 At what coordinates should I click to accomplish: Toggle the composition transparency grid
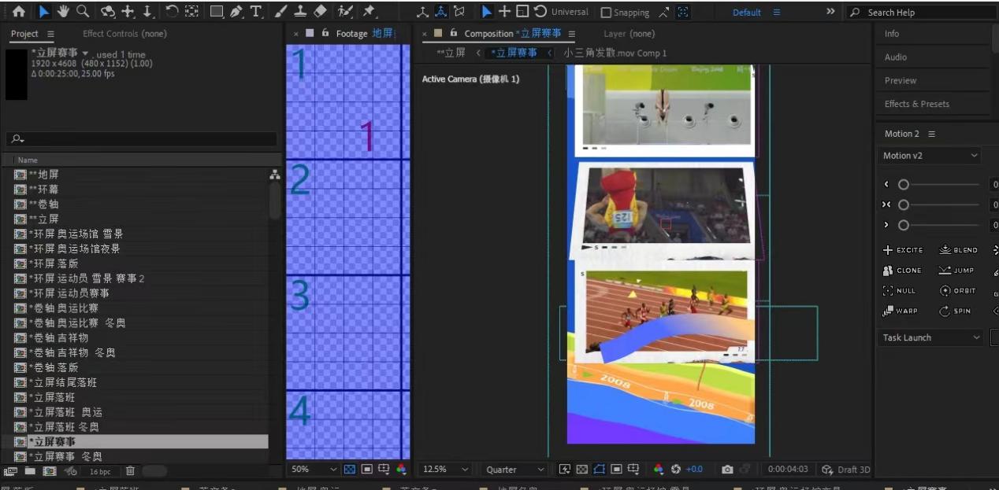click(x=581, y=470)
